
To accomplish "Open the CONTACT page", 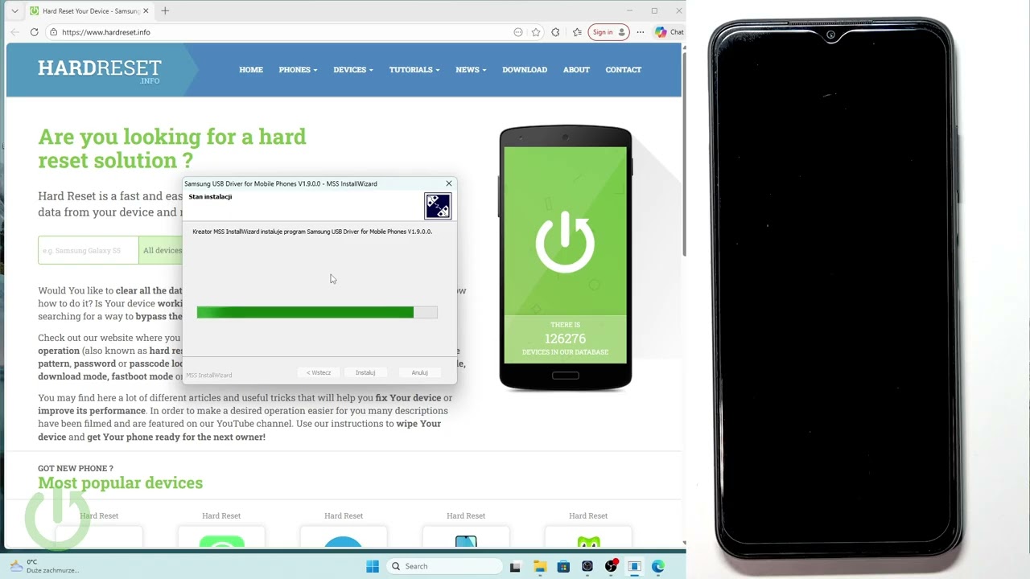I will pos(623,70).
